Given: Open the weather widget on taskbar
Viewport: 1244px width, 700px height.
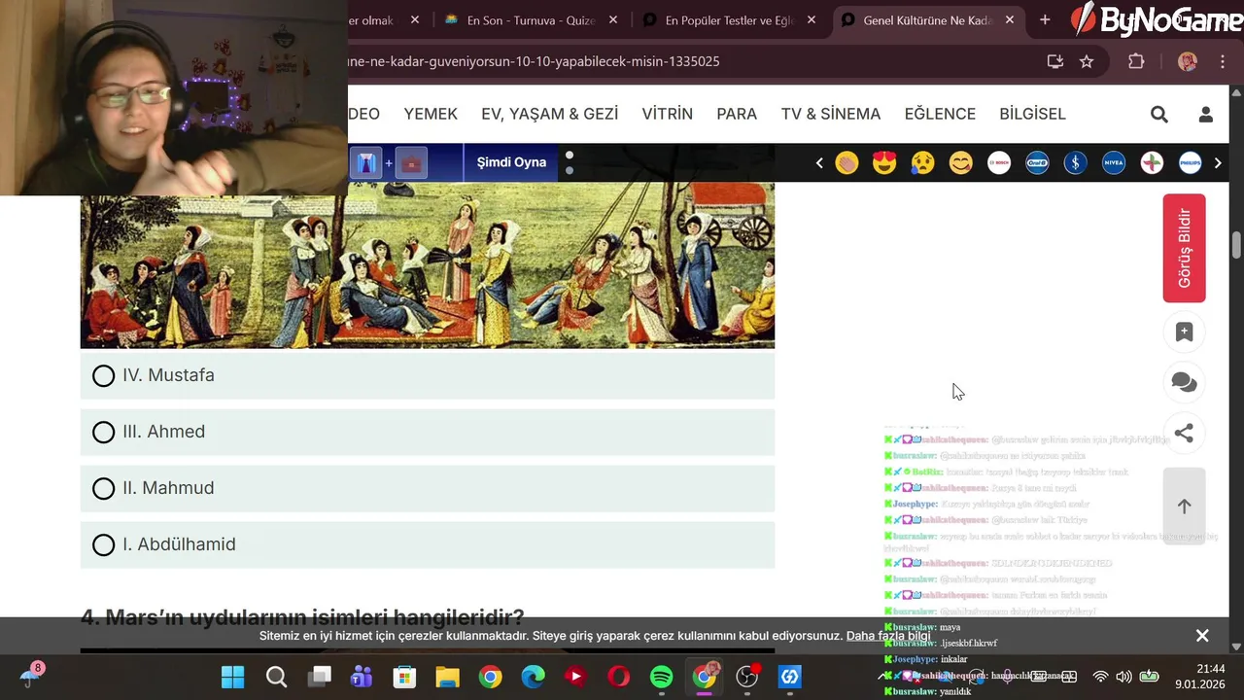Looking at the screenshot, I should click(x=31, y=676).
